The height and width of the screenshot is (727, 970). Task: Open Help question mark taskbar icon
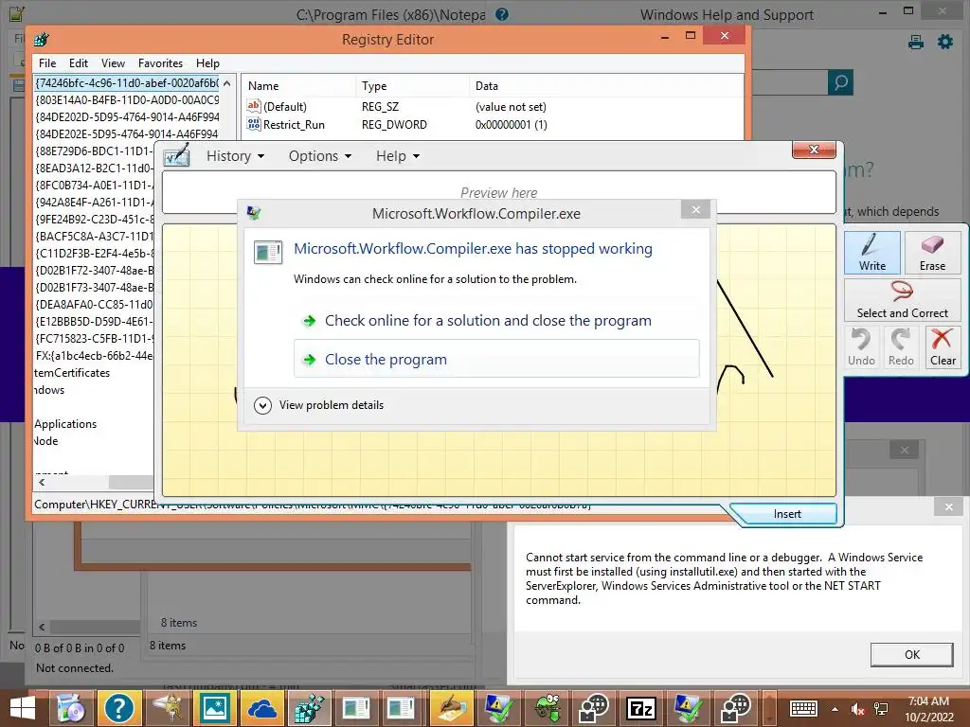118,708
